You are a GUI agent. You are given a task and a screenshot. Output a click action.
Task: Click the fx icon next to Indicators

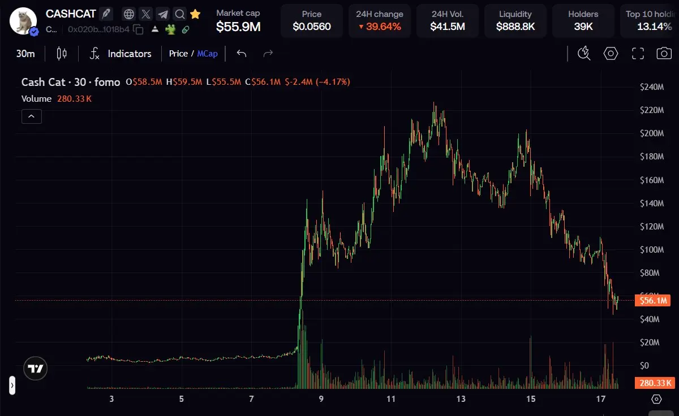[95, 54]
